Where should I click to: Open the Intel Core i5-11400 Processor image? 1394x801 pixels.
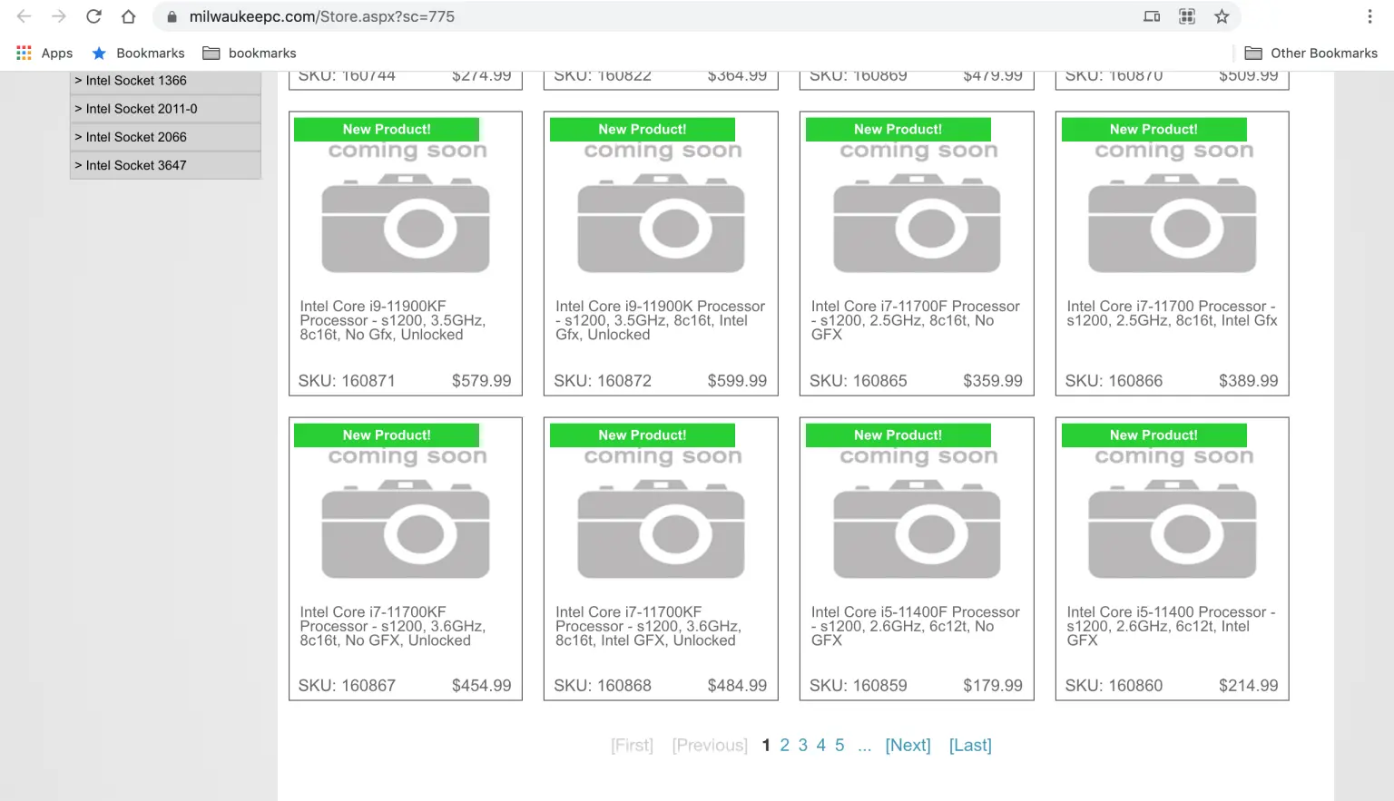[1173, 513]
